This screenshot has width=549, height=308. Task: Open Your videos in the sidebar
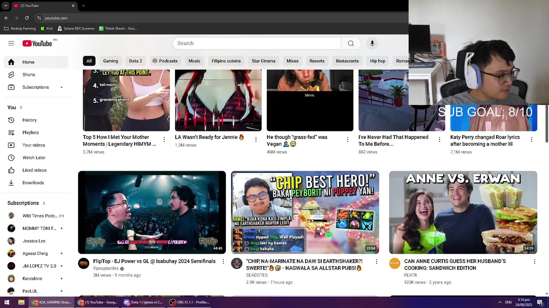(x=36, y=145)
